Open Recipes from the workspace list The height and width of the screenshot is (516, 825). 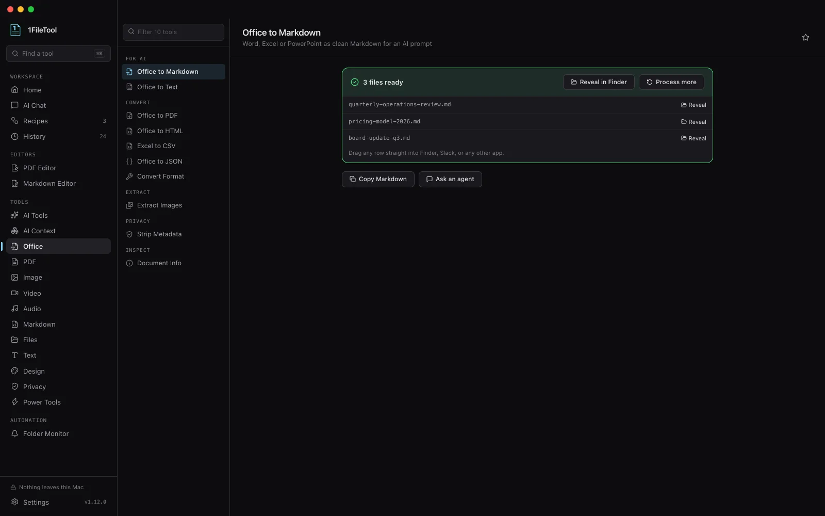tap(58, 121)
